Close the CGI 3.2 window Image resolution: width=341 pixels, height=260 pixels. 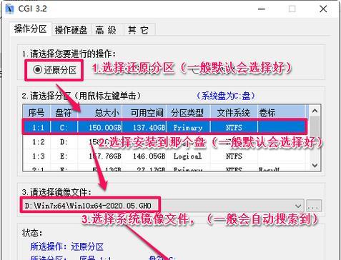coord(323,9)
